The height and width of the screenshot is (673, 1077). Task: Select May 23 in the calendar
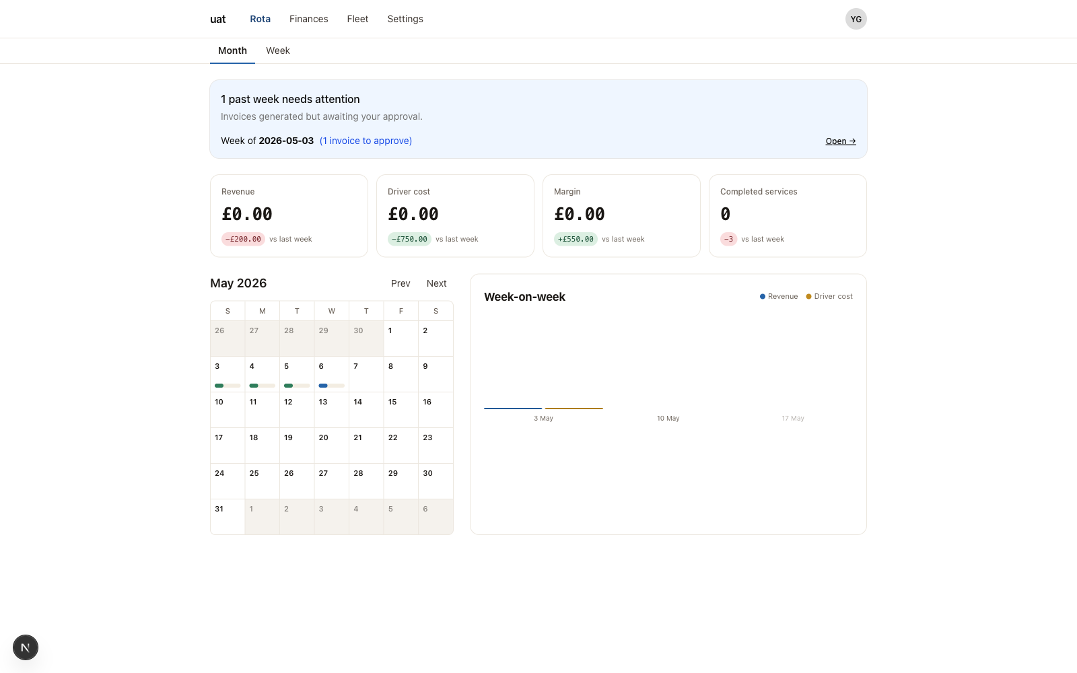(x=436, y=446)
